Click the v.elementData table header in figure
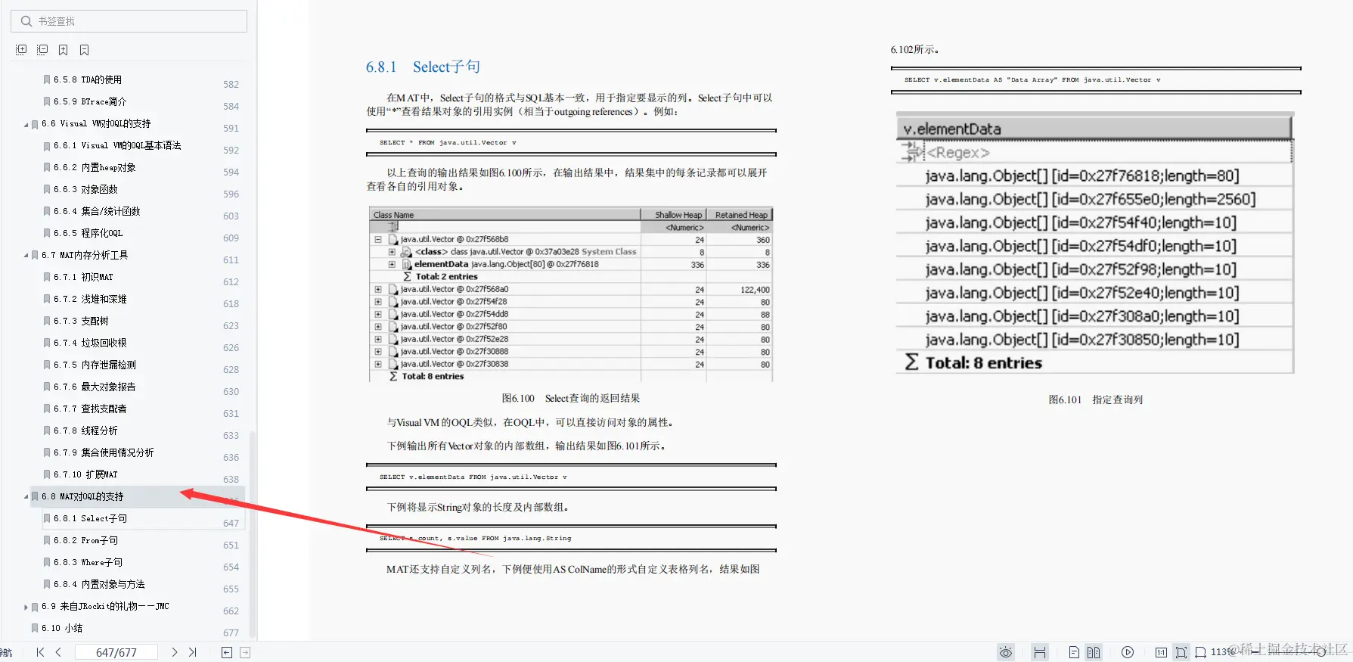This screenshot has width=1353, height=662. (1094, 129)
